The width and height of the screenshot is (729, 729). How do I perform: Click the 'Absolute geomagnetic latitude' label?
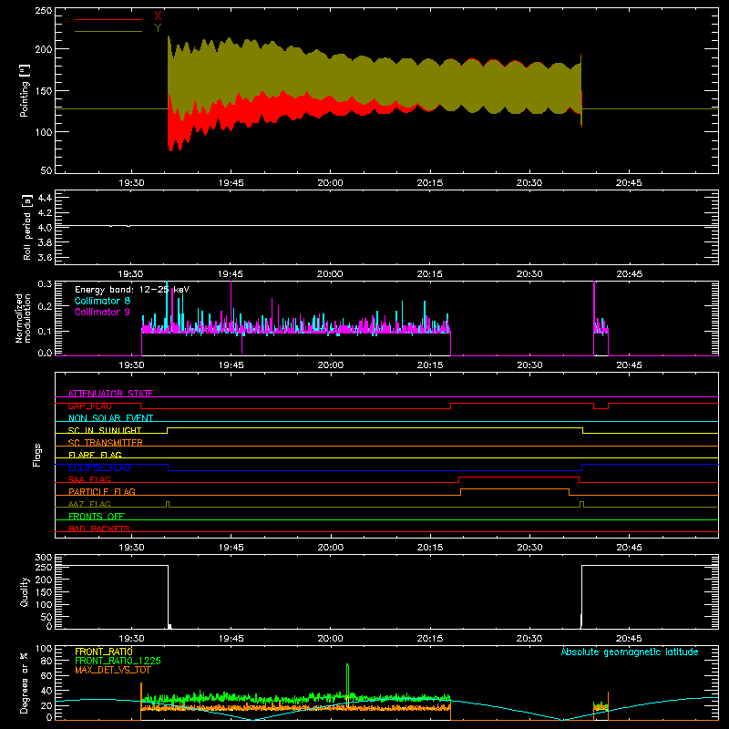coord(630,652)
